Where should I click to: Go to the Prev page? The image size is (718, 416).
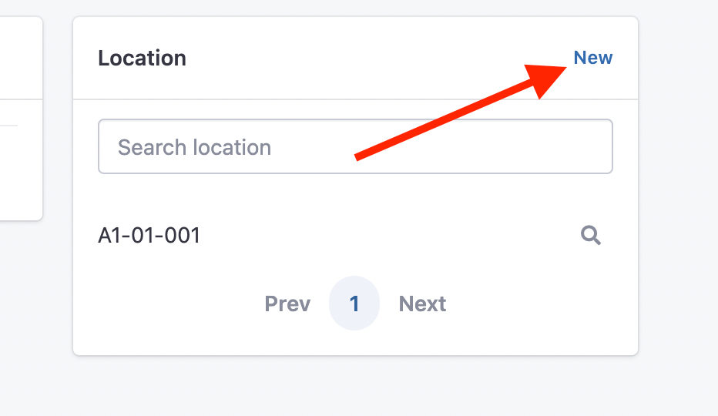287,304
